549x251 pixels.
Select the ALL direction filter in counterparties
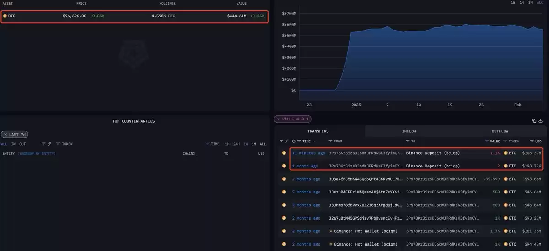click(4, 144)
